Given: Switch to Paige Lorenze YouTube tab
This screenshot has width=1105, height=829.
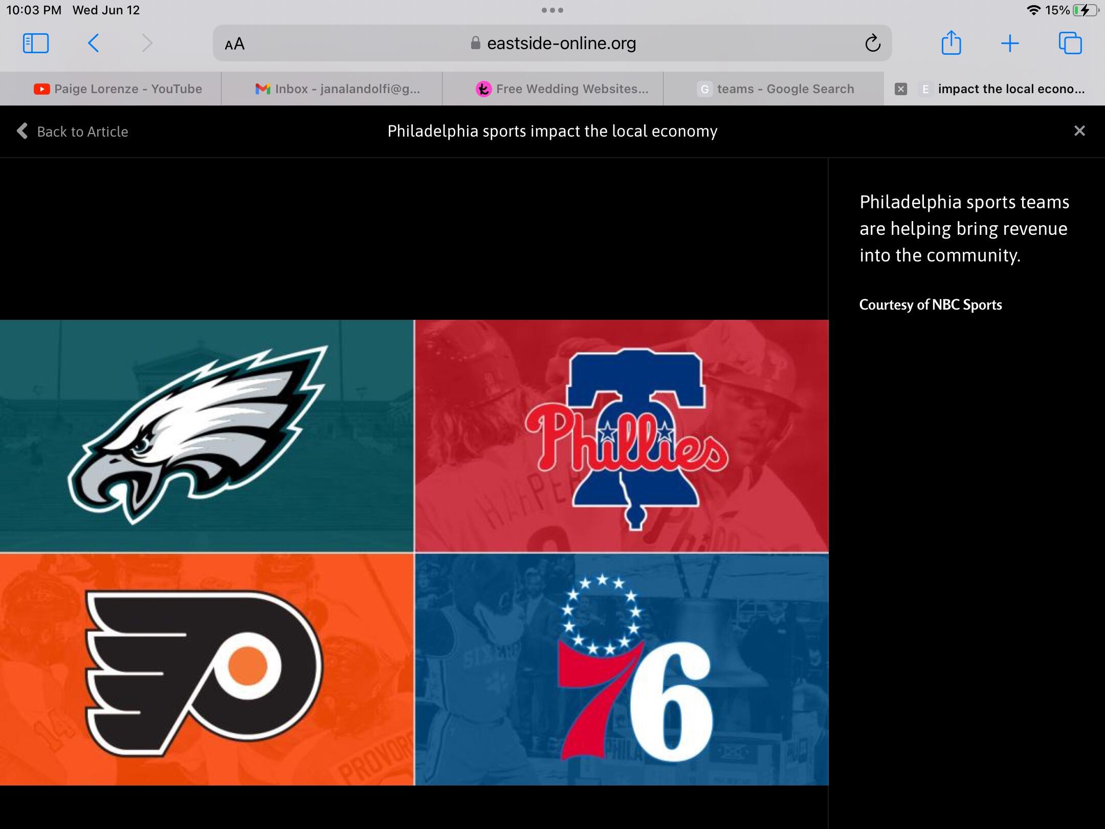Looking at the screenshot, I should [x=110, y=89].
